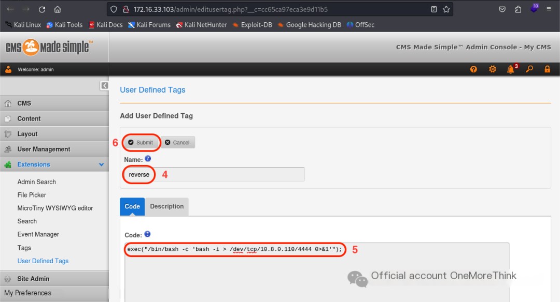This screenshot has height=302, width=560.
Task: Open the admin user profile icon
Action: point(8,69)
